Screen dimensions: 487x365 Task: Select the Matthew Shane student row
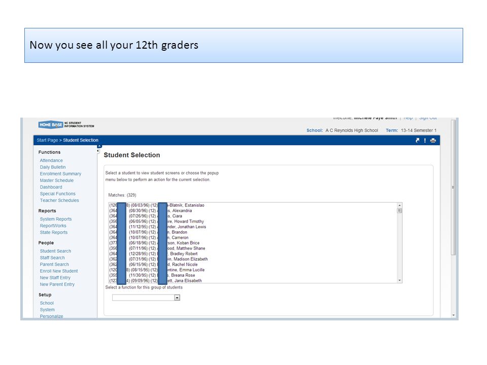pos(253,248)
